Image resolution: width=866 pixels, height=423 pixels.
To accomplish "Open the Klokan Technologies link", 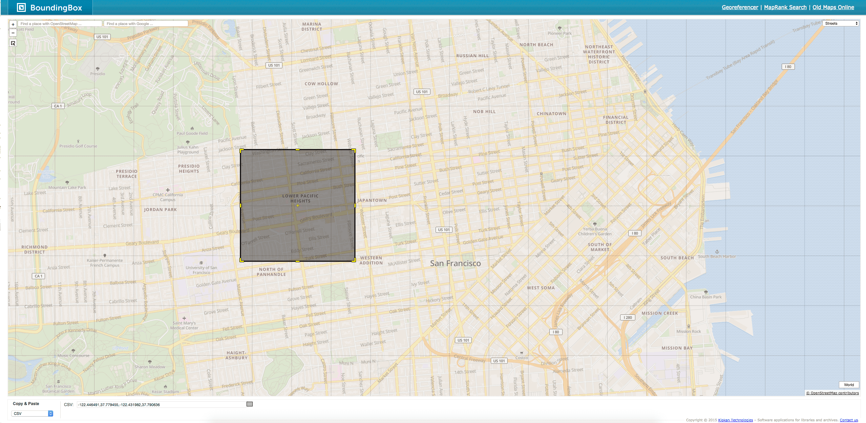I will [x=735, y=420].
